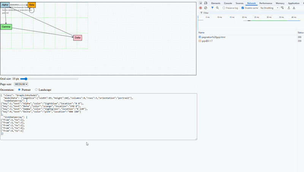This screenshot has height=172, width=304.
Task: Choose the Portrait orientation radio button
Action: coord(19,90)
